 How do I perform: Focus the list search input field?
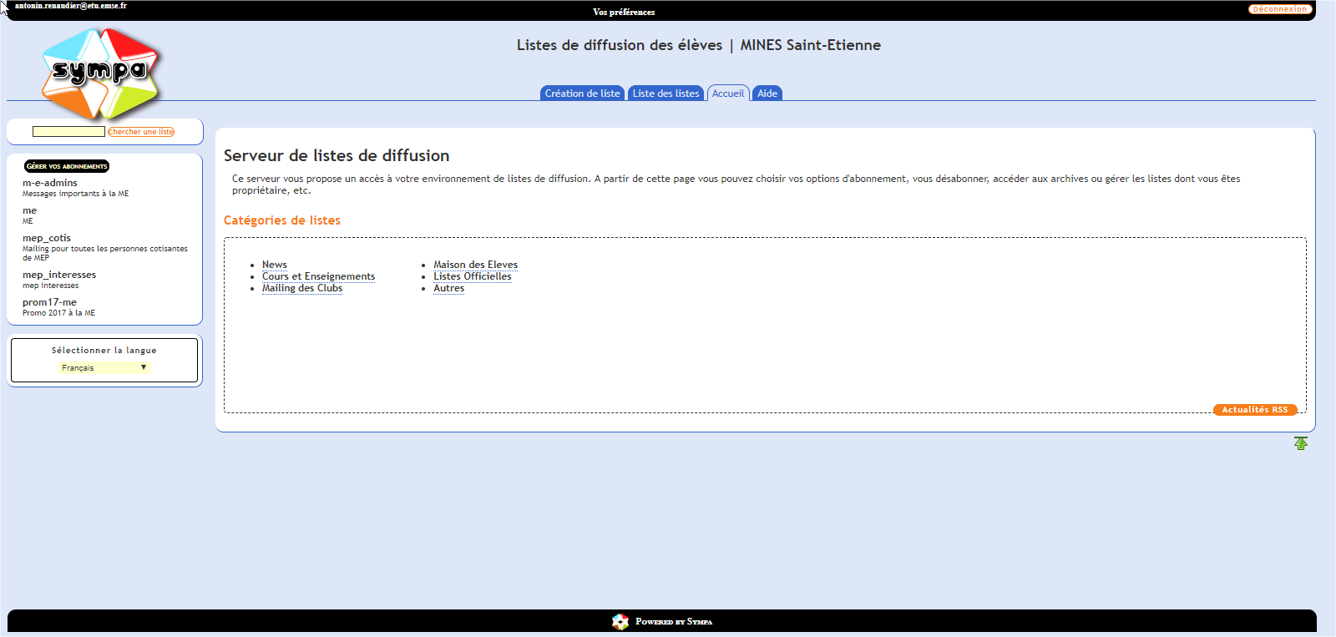click(68, 132)
